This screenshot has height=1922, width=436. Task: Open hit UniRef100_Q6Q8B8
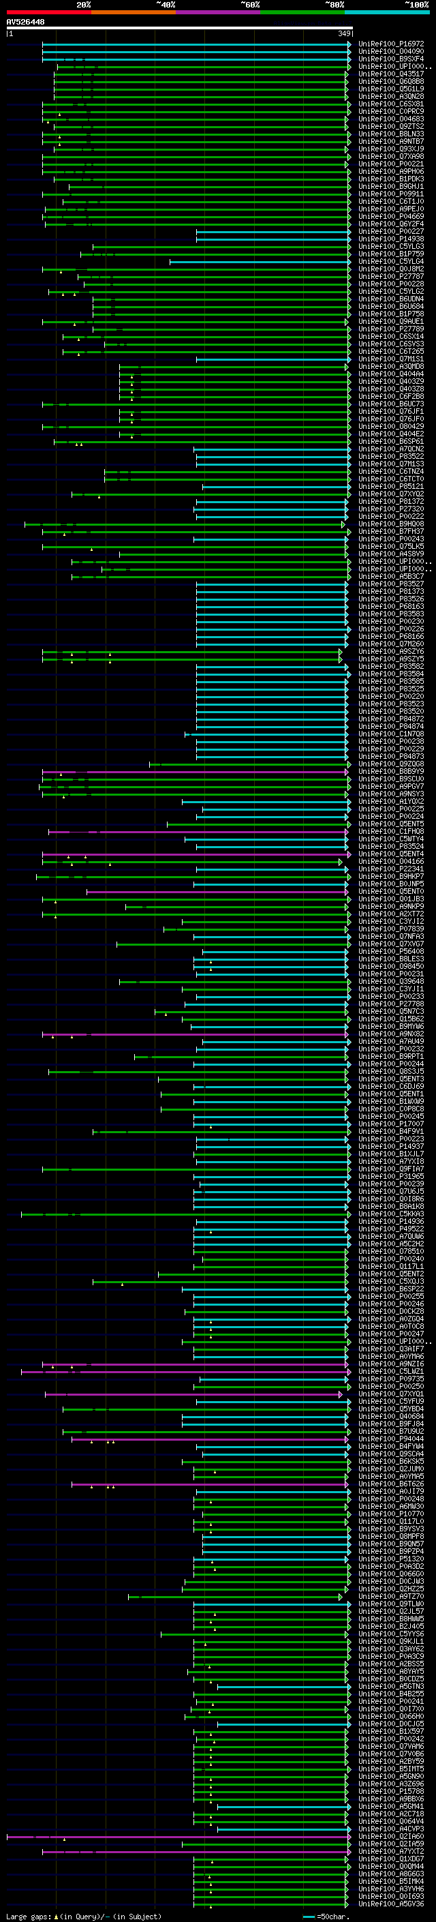tap(391, 81)
